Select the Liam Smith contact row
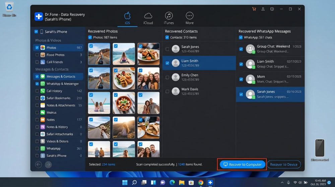 [199, 63]
